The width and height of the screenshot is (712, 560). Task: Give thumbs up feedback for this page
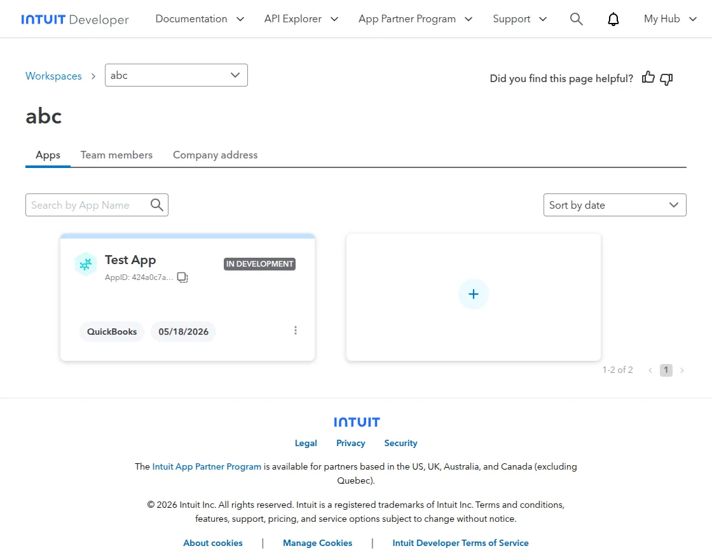tap(648, 78)
